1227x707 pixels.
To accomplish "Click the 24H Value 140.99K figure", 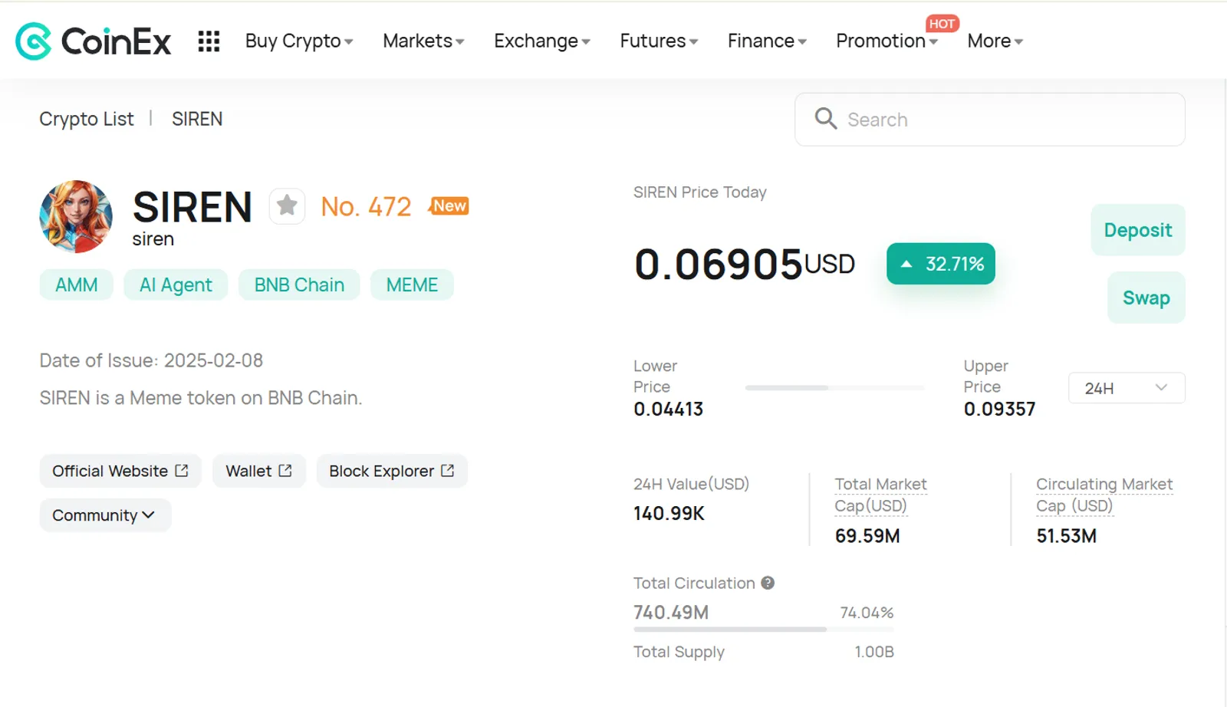I will [669, 514].
